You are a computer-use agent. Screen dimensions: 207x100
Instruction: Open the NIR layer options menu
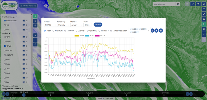27,25
